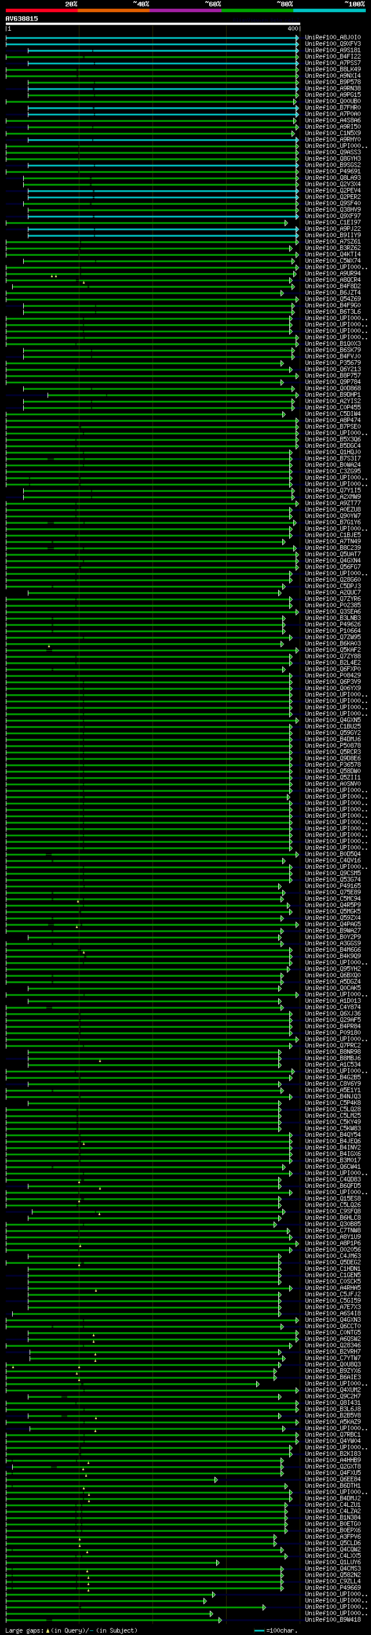This screenshot has width=371, height=1635.
Task: Click UniRef100_P49691 label
Action: pos(333,171)
